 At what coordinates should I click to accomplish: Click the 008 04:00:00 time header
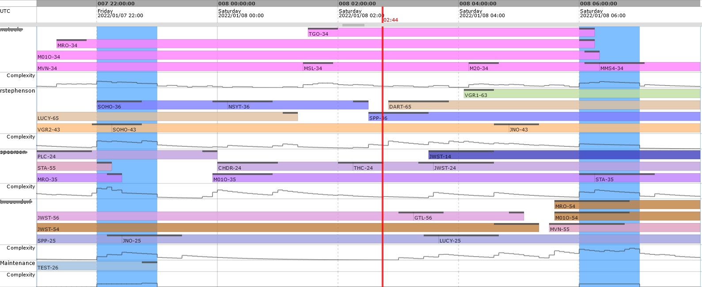click(x=478, y=4)
